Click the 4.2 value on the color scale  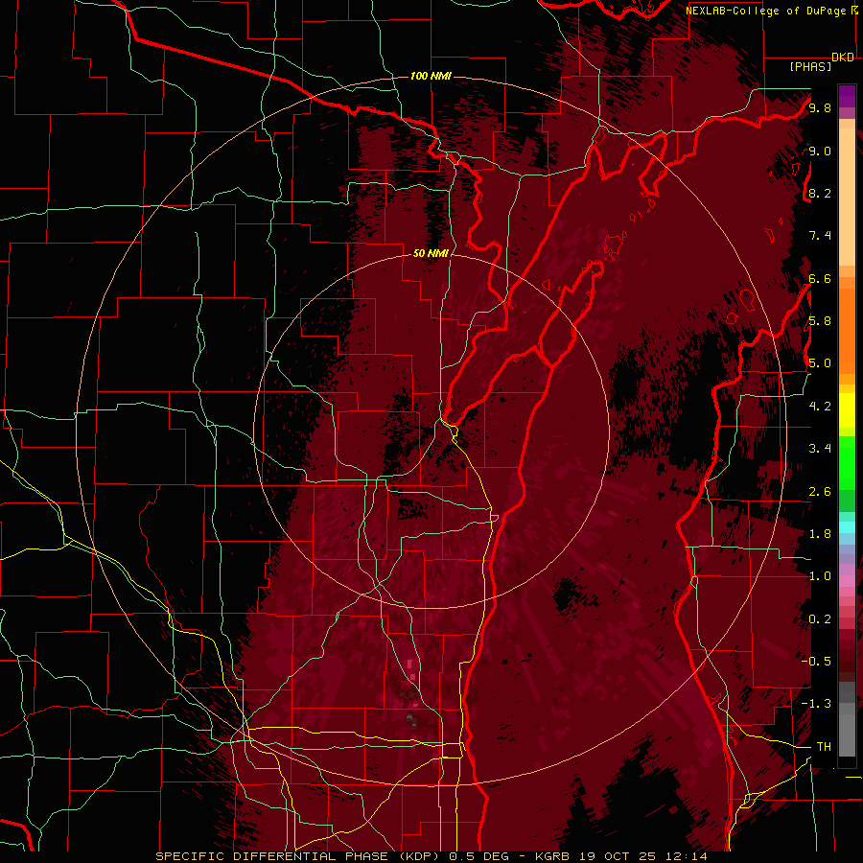tap(820, 407)
